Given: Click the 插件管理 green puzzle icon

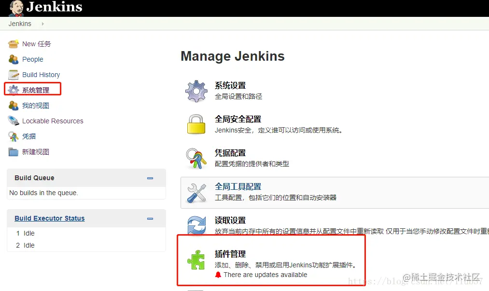Looking at the screenshot, I should (196, 260).
